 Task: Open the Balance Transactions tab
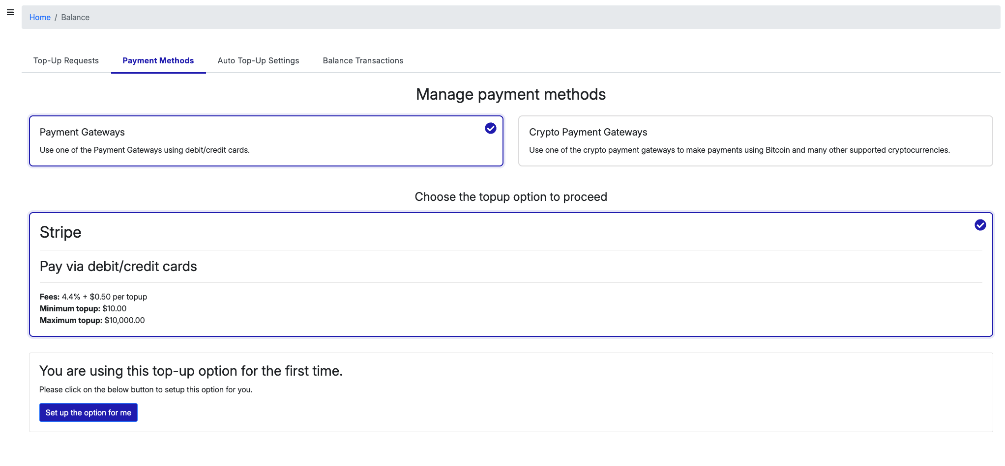coord(363,60)
